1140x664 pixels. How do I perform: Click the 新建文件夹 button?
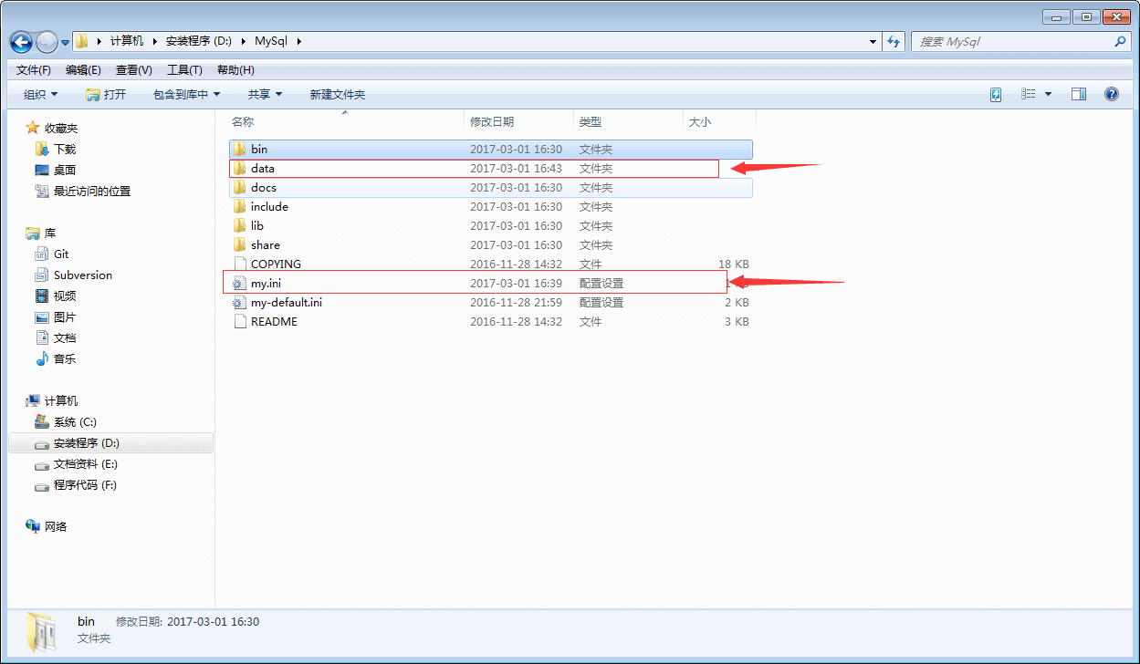point(337,94)
